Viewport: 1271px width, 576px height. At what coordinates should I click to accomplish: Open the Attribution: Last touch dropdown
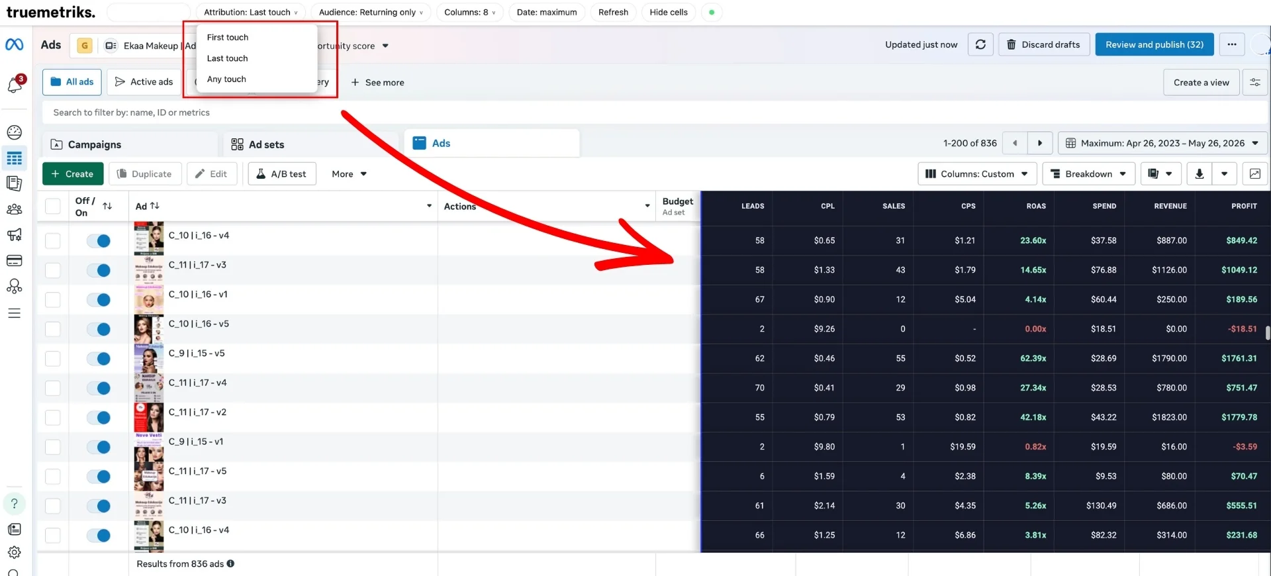point(250,12)
